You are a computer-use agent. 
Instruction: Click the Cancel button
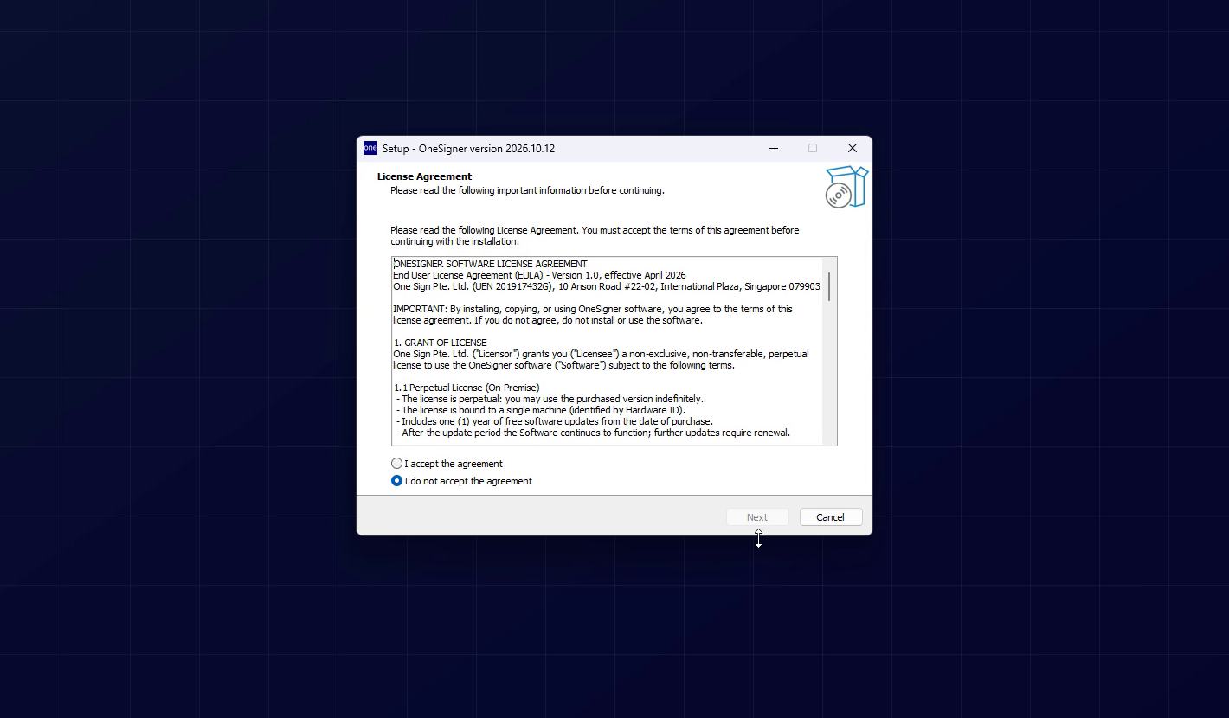(830, 517)
